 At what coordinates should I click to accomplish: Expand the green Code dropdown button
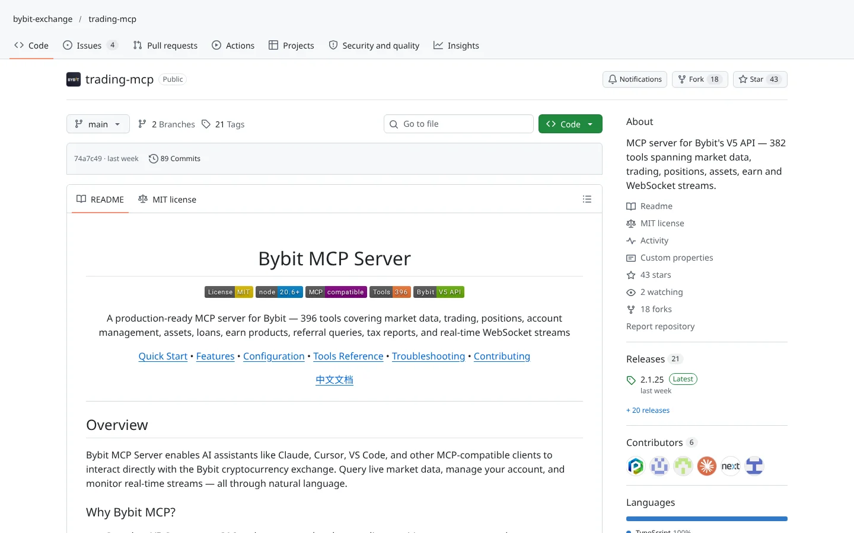coord(571,124)
